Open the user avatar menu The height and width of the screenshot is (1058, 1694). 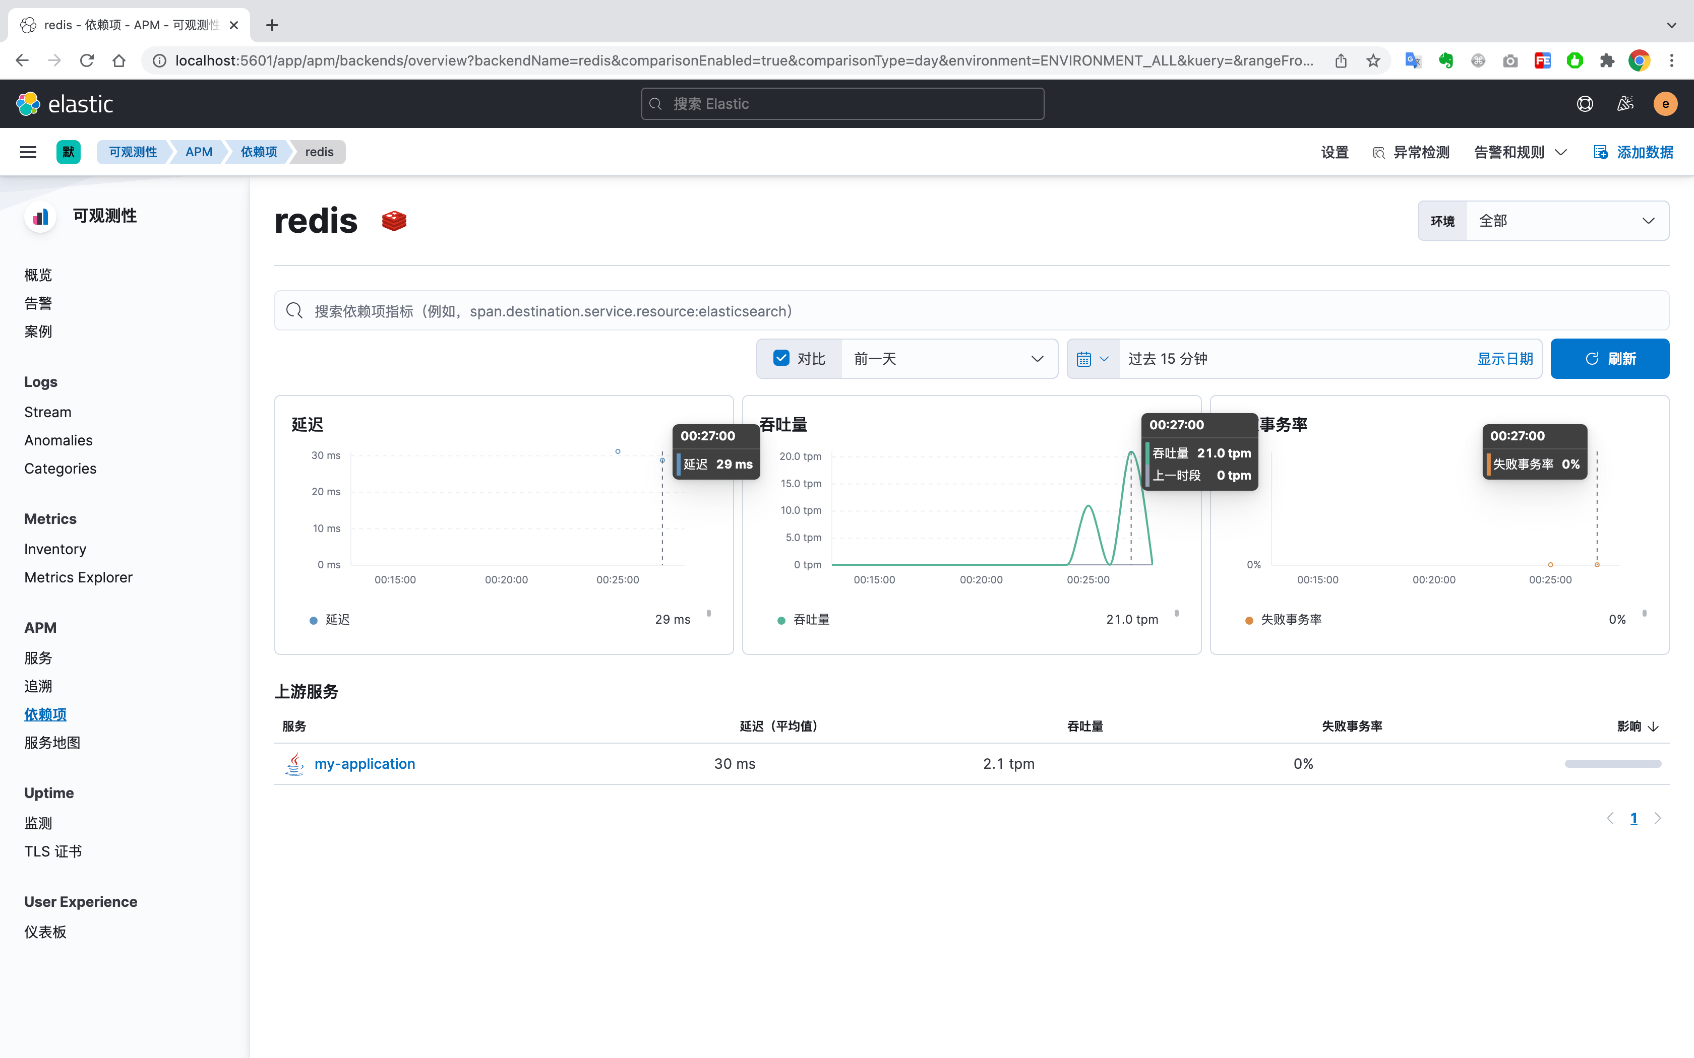click(x=1665, y=104)
